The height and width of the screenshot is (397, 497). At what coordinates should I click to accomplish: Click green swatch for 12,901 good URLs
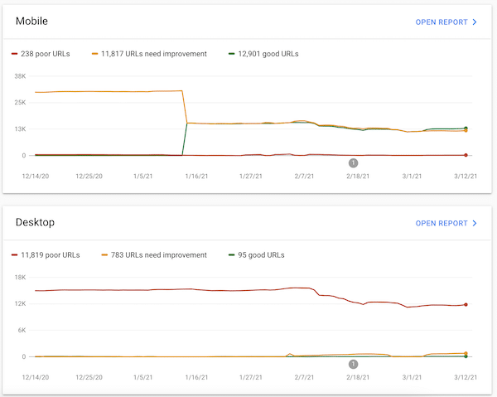point(232,54)
